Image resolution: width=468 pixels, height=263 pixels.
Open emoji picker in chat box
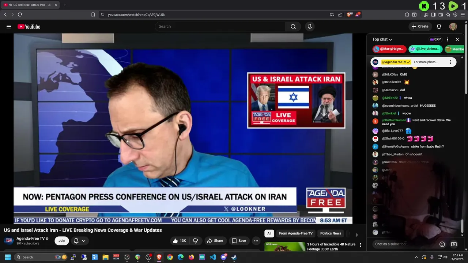click(442, 244)
